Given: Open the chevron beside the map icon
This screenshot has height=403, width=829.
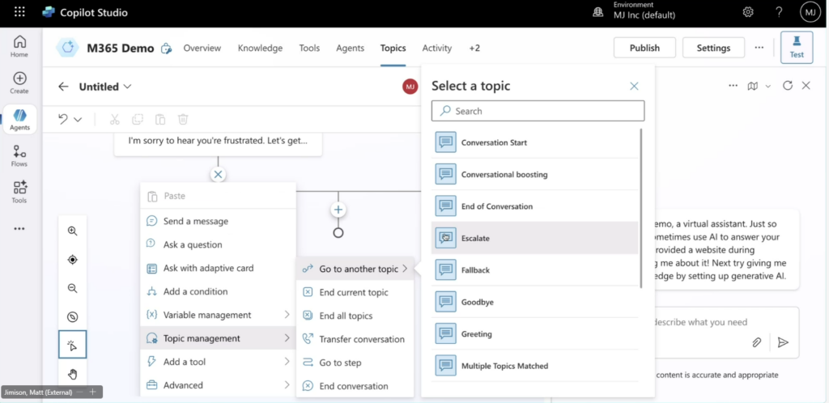Looking at the screenshot, I should tap(768, 86).
